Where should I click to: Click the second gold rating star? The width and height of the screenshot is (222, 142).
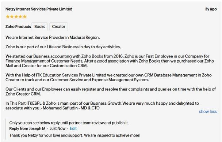(x=12, y=16)
